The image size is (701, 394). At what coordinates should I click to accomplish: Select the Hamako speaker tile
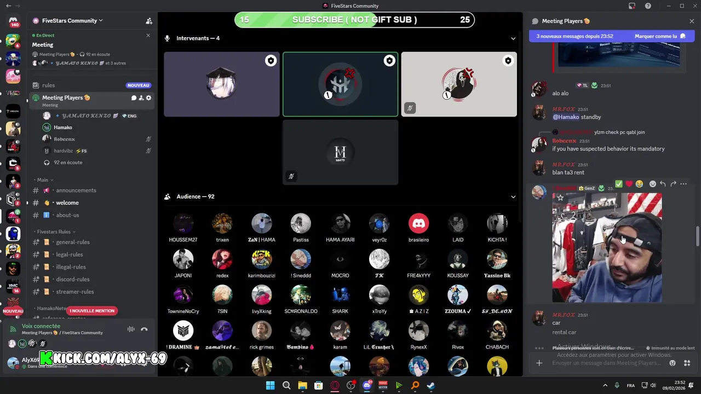pyautogui.click(x=340, y=84)
